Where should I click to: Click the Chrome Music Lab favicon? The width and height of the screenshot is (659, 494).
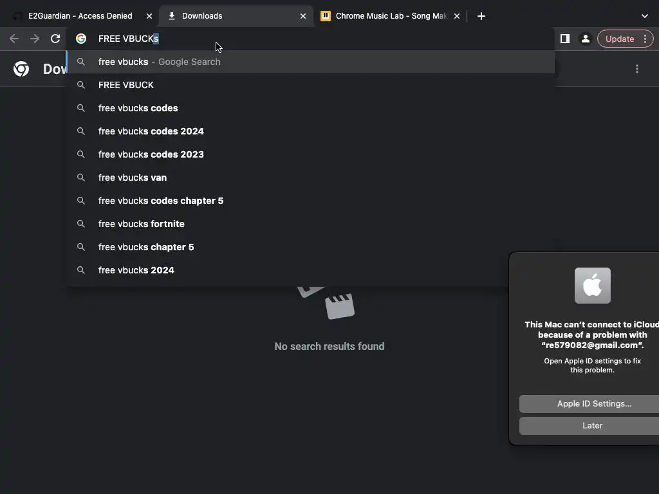[325, 16]
